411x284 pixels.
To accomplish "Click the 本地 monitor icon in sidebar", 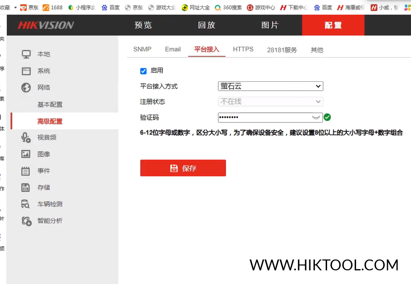I will click(26, 54).
